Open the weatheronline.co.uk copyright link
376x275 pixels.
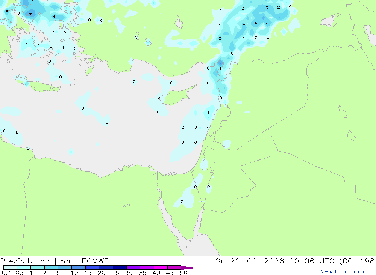pos(344,272)
